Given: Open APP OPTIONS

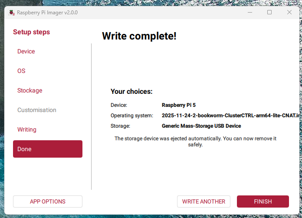Looking at the screenshot, I should (48, 201).
